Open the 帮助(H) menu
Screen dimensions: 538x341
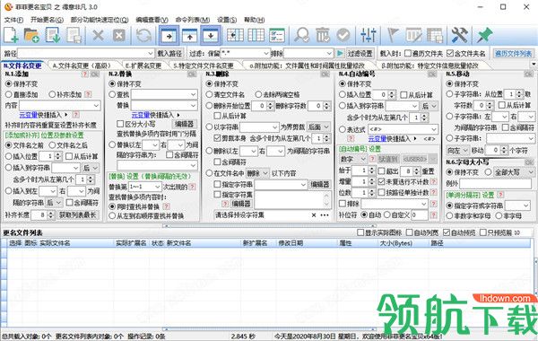point(255,20)
